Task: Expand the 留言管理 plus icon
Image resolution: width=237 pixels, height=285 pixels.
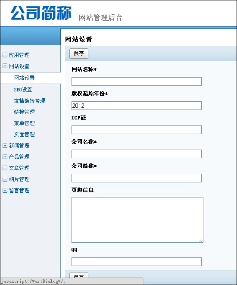Action: (x=5, y=190)
